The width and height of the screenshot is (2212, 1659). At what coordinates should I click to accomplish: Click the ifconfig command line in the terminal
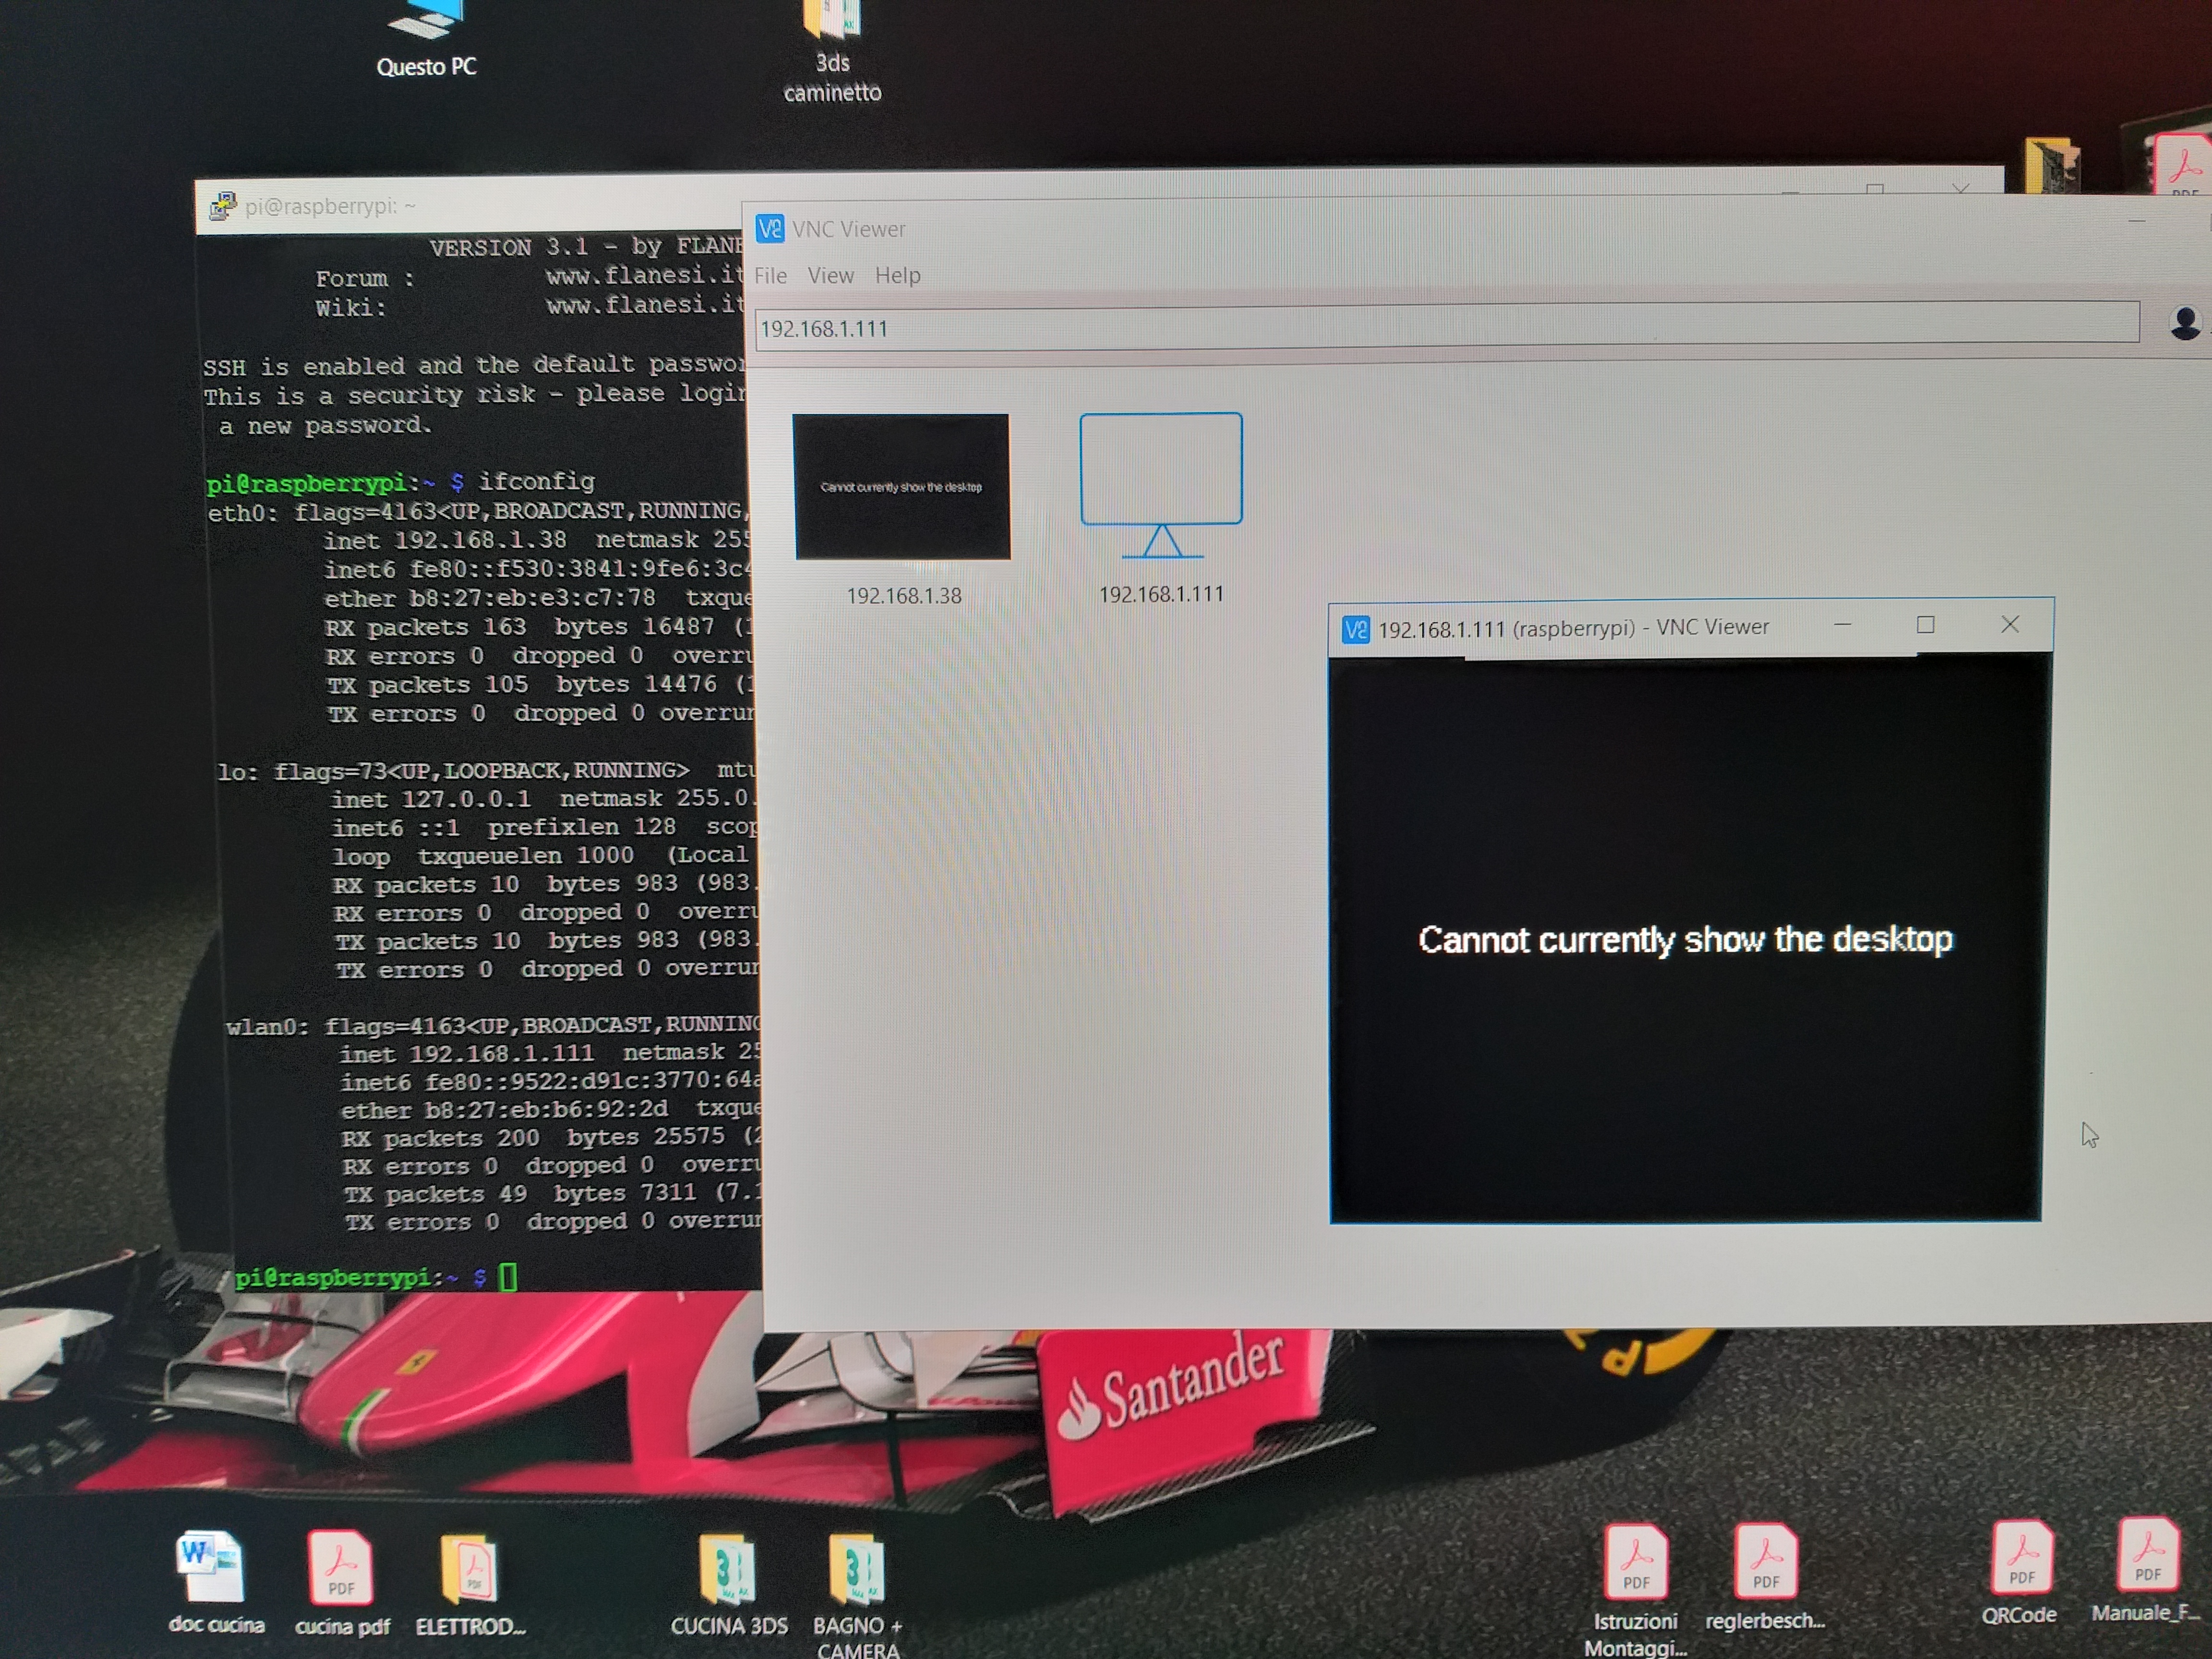click(x=400, y=482)
